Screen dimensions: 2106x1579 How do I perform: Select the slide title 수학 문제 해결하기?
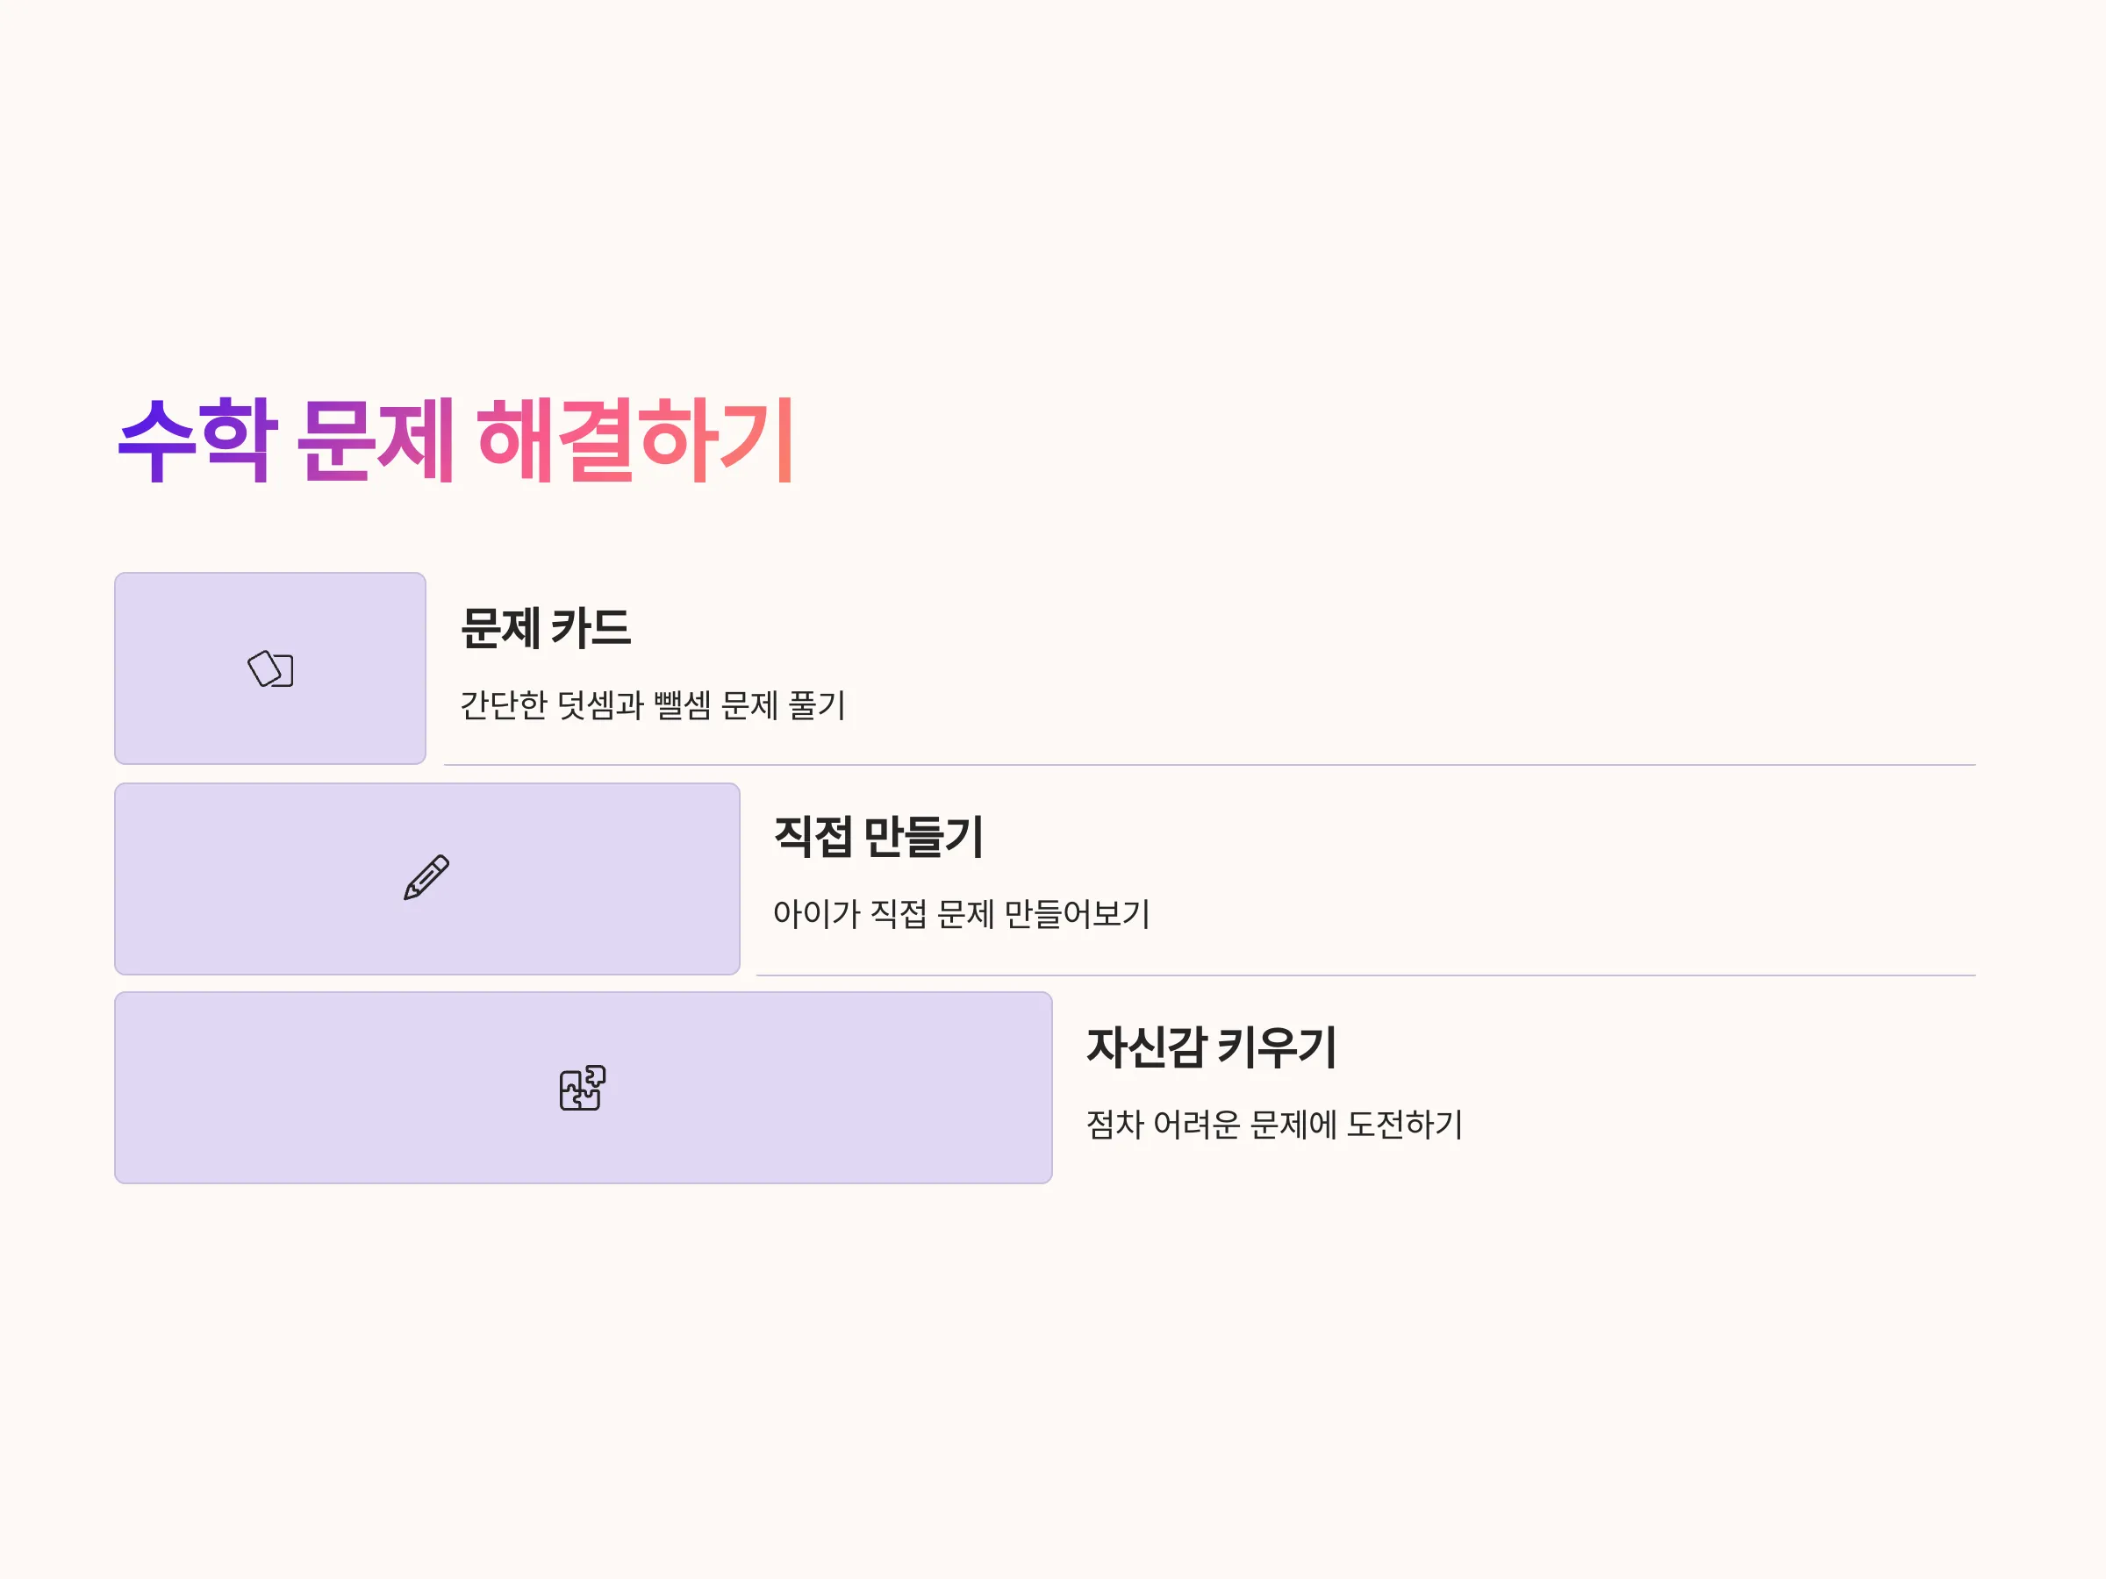[x=457, y=440]
